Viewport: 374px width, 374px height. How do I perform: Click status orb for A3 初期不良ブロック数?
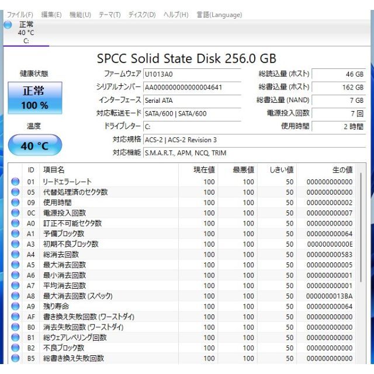click(x=15, y=244)
